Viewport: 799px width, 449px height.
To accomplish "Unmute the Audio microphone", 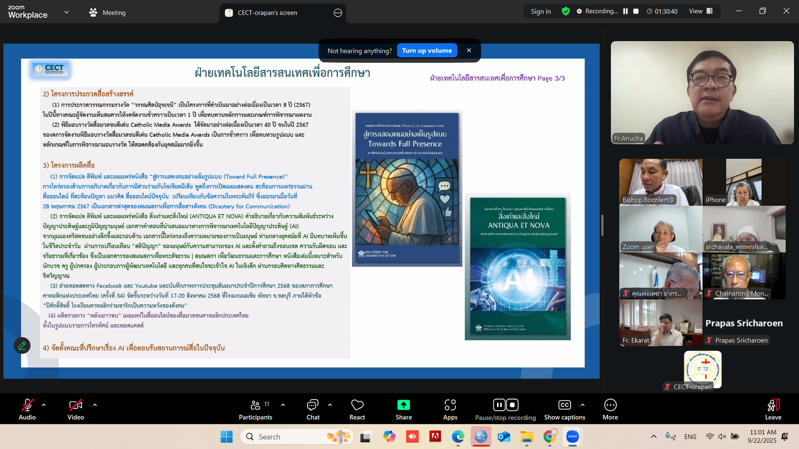I will pyautogui.click(x=27, y=409).
